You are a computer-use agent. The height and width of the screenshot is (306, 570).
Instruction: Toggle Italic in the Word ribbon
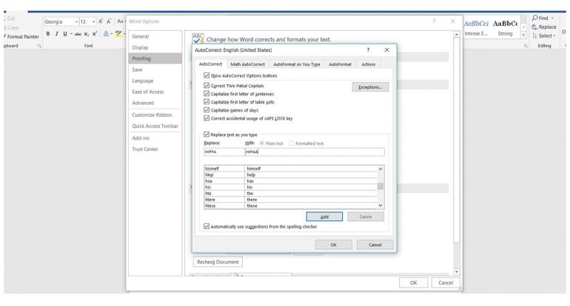coord(57,34)
